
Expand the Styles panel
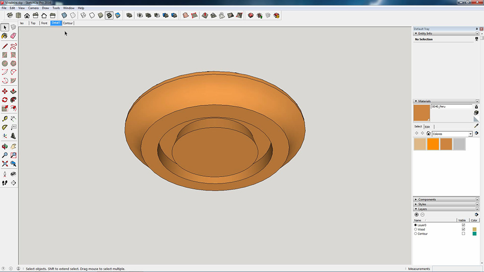416,204
